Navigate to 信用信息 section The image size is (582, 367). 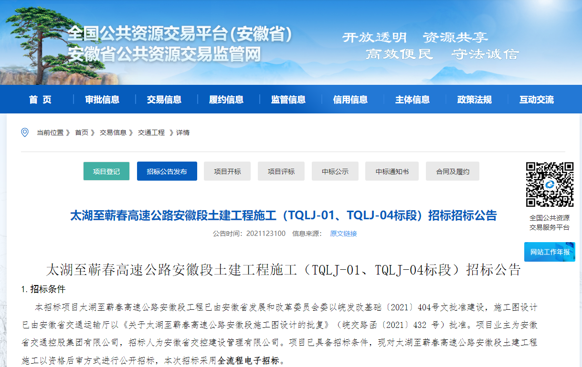350,100
